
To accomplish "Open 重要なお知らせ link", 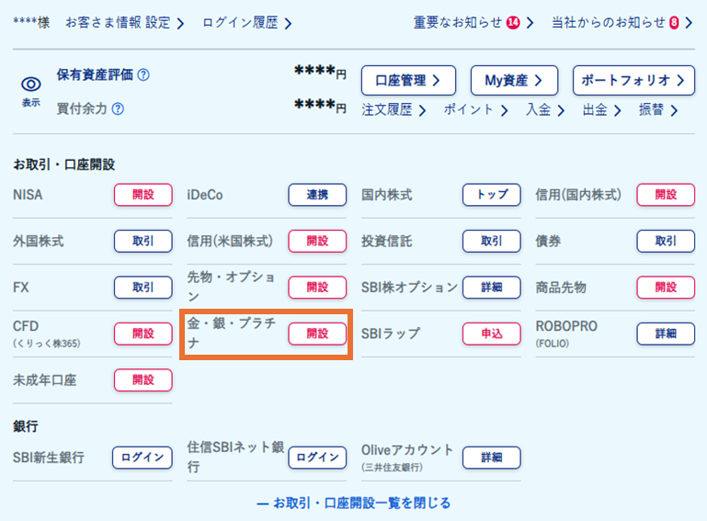I will tap(473, 23).
